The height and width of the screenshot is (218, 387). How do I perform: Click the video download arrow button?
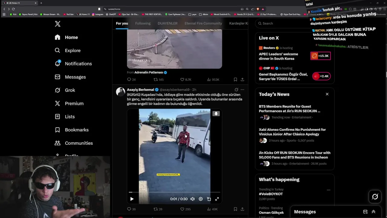point(216,114)
